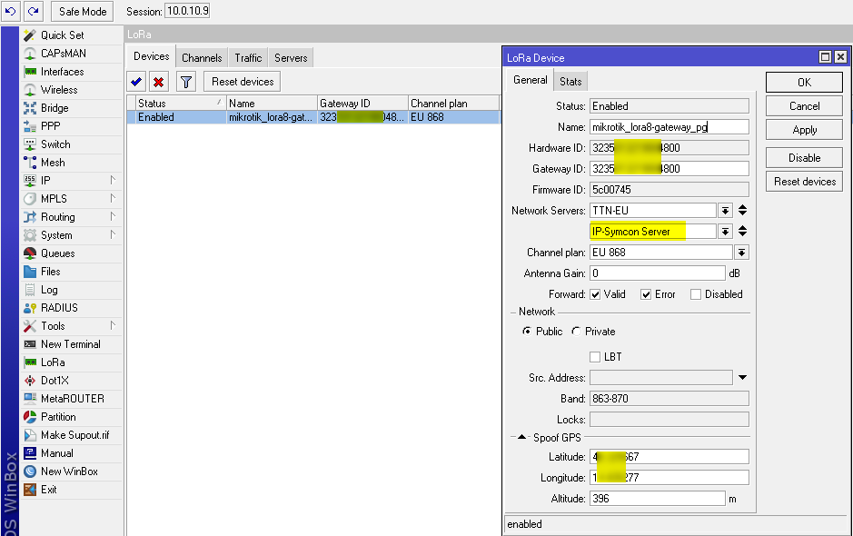Open Dot1X sidebar icon

pyautogui.click(x=30, y=381)
